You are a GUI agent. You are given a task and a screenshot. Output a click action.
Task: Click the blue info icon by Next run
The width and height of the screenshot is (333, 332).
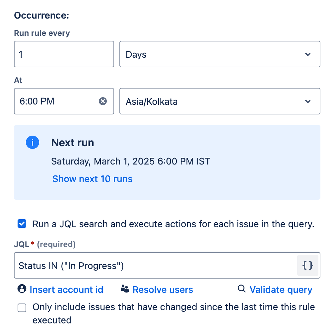32,143
